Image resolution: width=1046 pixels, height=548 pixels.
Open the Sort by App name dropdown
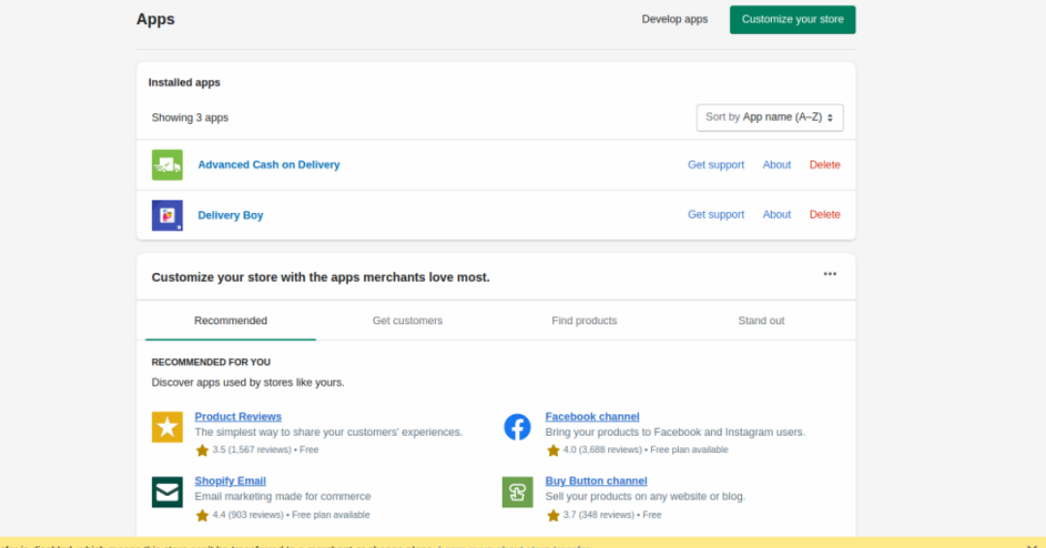tap(770, 117)
